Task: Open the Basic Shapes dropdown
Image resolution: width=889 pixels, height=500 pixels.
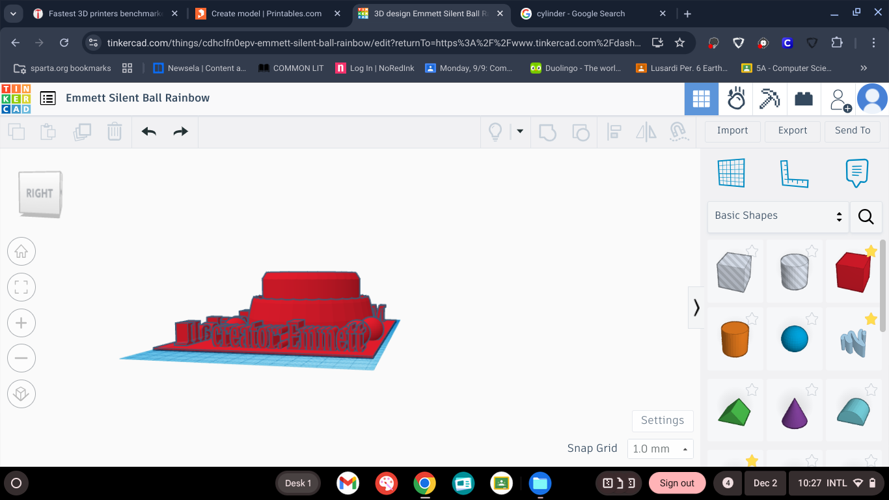Action: pos(778,216)
